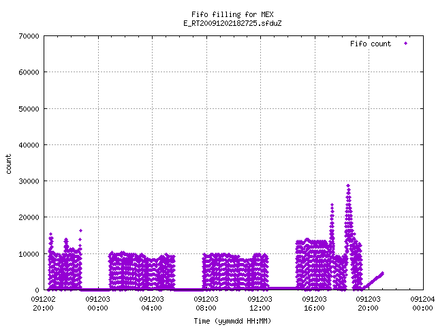Image resolution: width=436 pixels, height=327 pixels.
Task: Click the 20000 y-axis tick label
Action: [29, 218]
